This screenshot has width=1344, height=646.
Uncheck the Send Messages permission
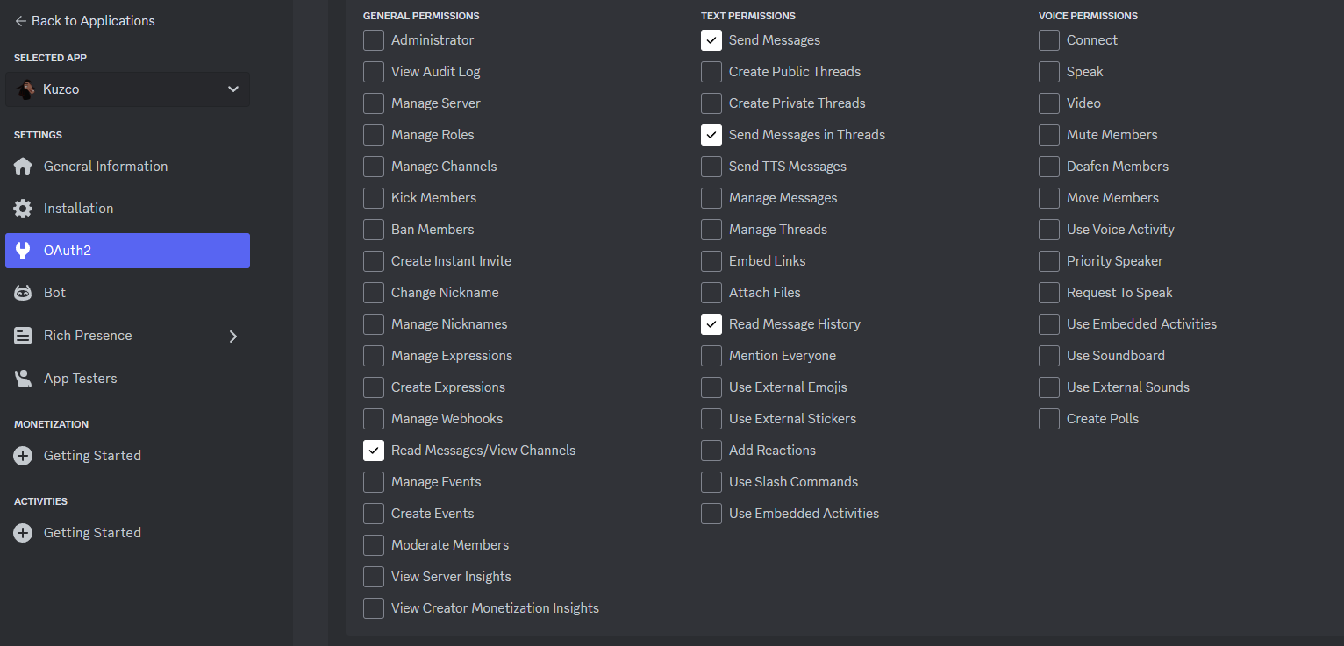[x=711, y=40]
